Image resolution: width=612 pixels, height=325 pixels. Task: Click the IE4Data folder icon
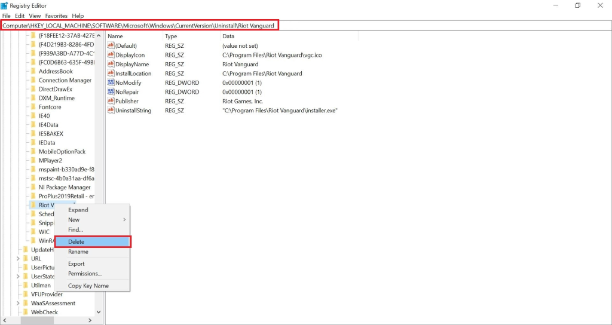pos(33,125)
